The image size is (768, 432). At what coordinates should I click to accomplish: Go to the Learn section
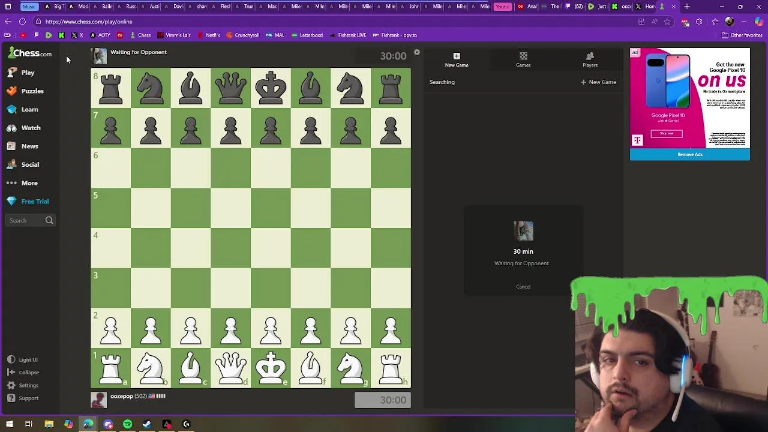pos(23,110)
